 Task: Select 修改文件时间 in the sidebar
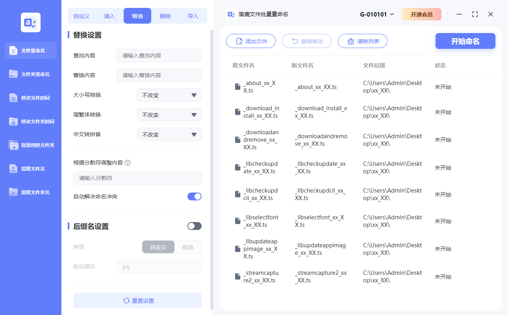[30, 98]
